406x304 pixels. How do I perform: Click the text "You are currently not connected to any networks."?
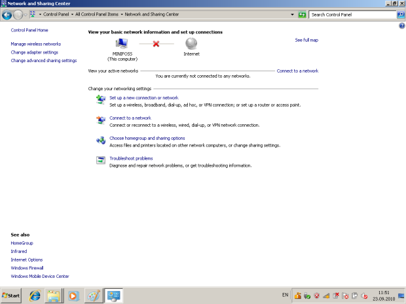[x=203, y=76]
